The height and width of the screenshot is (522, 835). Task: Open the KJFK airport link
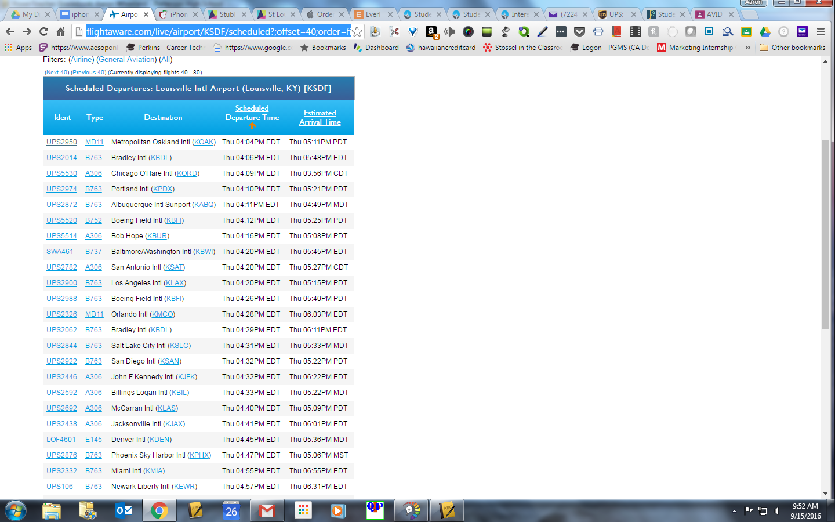(187, 376)
